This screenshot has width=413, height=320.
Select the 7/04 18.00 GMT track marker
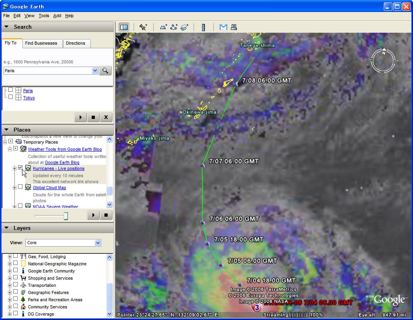240,284
